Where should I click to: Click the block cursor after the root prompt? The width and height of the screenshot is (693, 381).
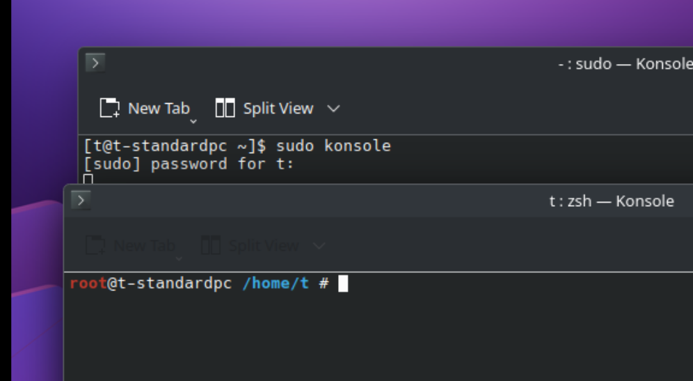[343, 284]
